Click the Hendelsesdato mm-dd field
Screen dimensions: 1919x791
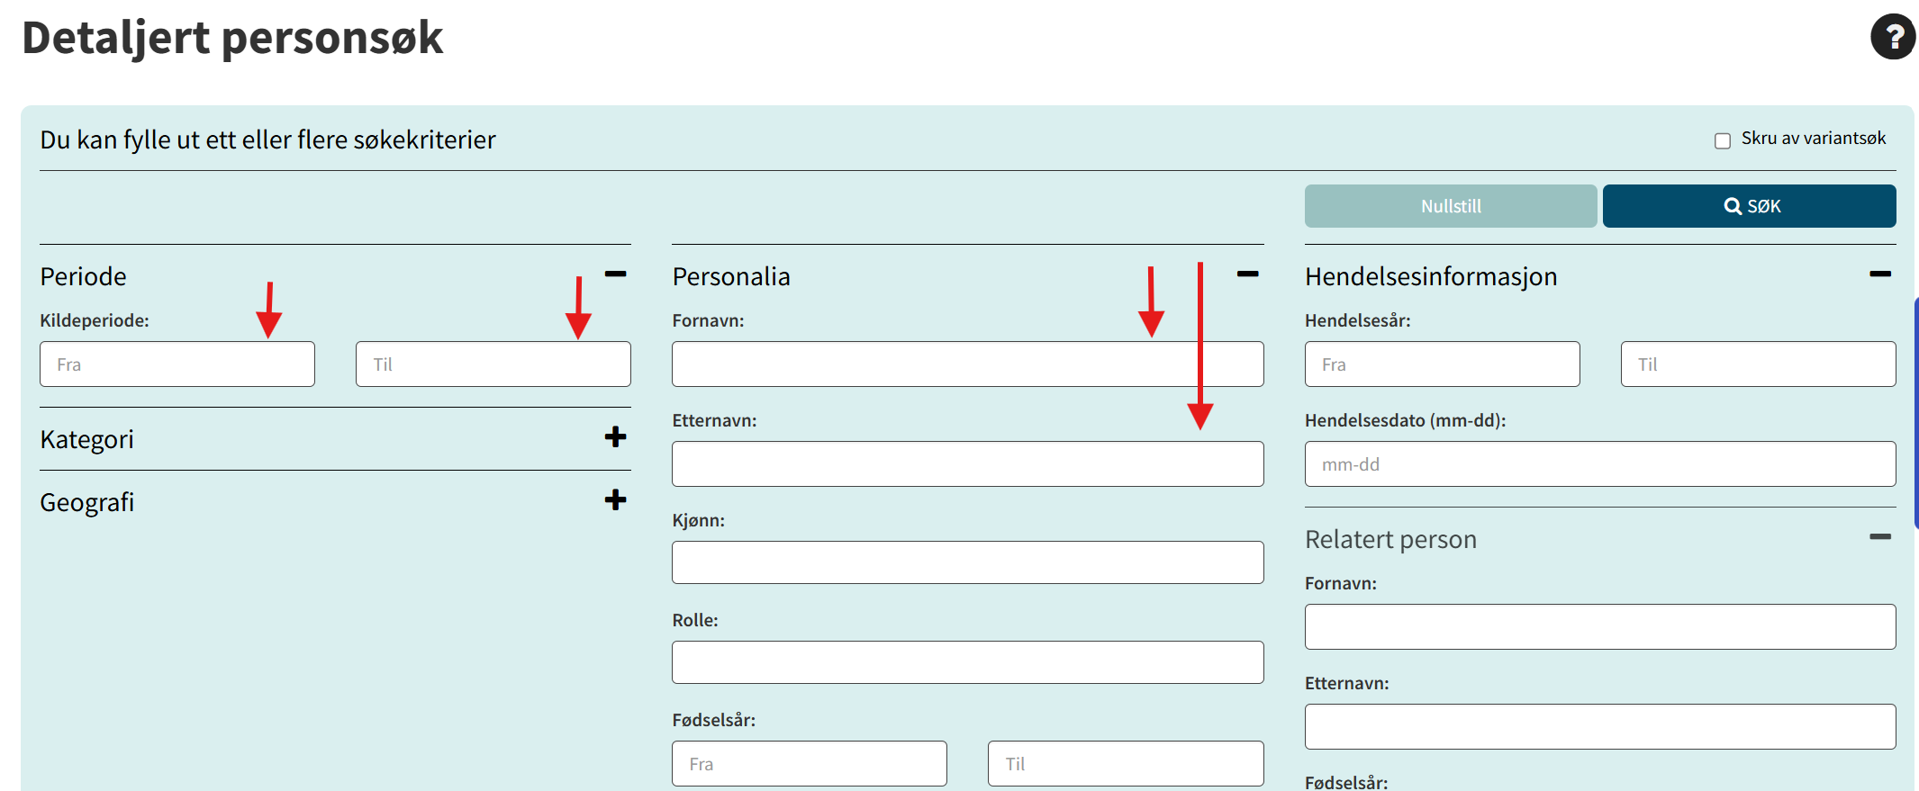tap(1599, 464)
